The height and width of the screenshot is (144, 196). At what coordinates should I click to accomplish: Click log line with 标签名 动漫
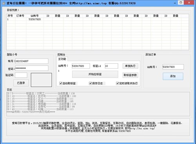point(40,101)
